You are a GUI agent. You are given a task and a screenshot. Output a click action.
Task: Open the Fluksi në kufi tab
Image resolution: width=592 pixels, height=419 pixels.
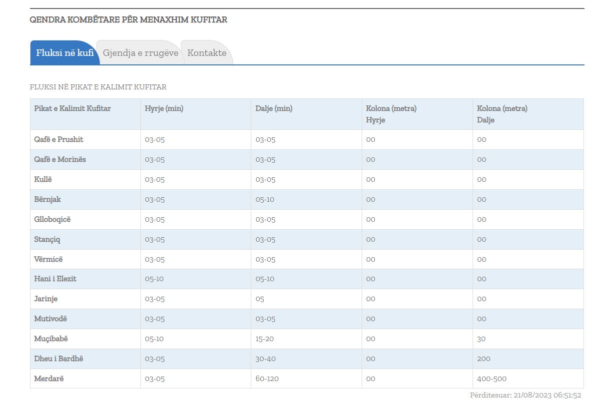click(x=65, y=53)
